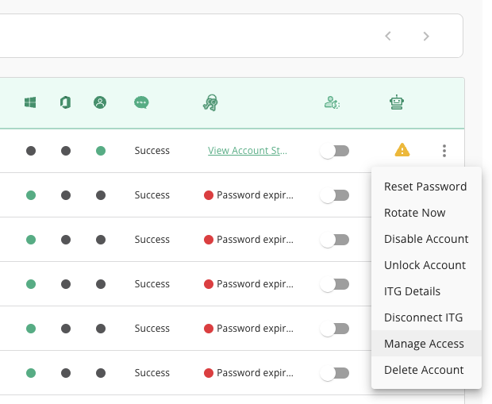Click green Windows status dot in second row
This screenshot has width=492, height=404.
(x=31, y=195)
